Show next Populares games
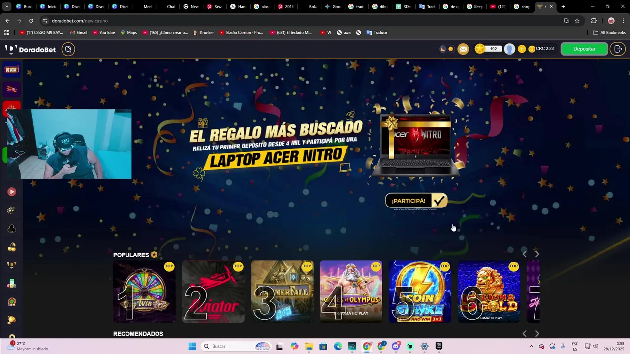 (537, 254)
